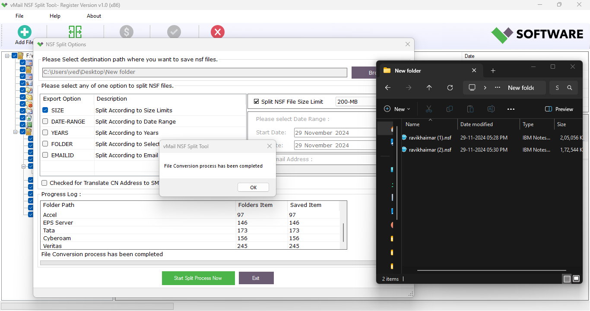Click the ravikhairnar (2).nsf file name
Screen dimensions: 590x311
(430, 150)
